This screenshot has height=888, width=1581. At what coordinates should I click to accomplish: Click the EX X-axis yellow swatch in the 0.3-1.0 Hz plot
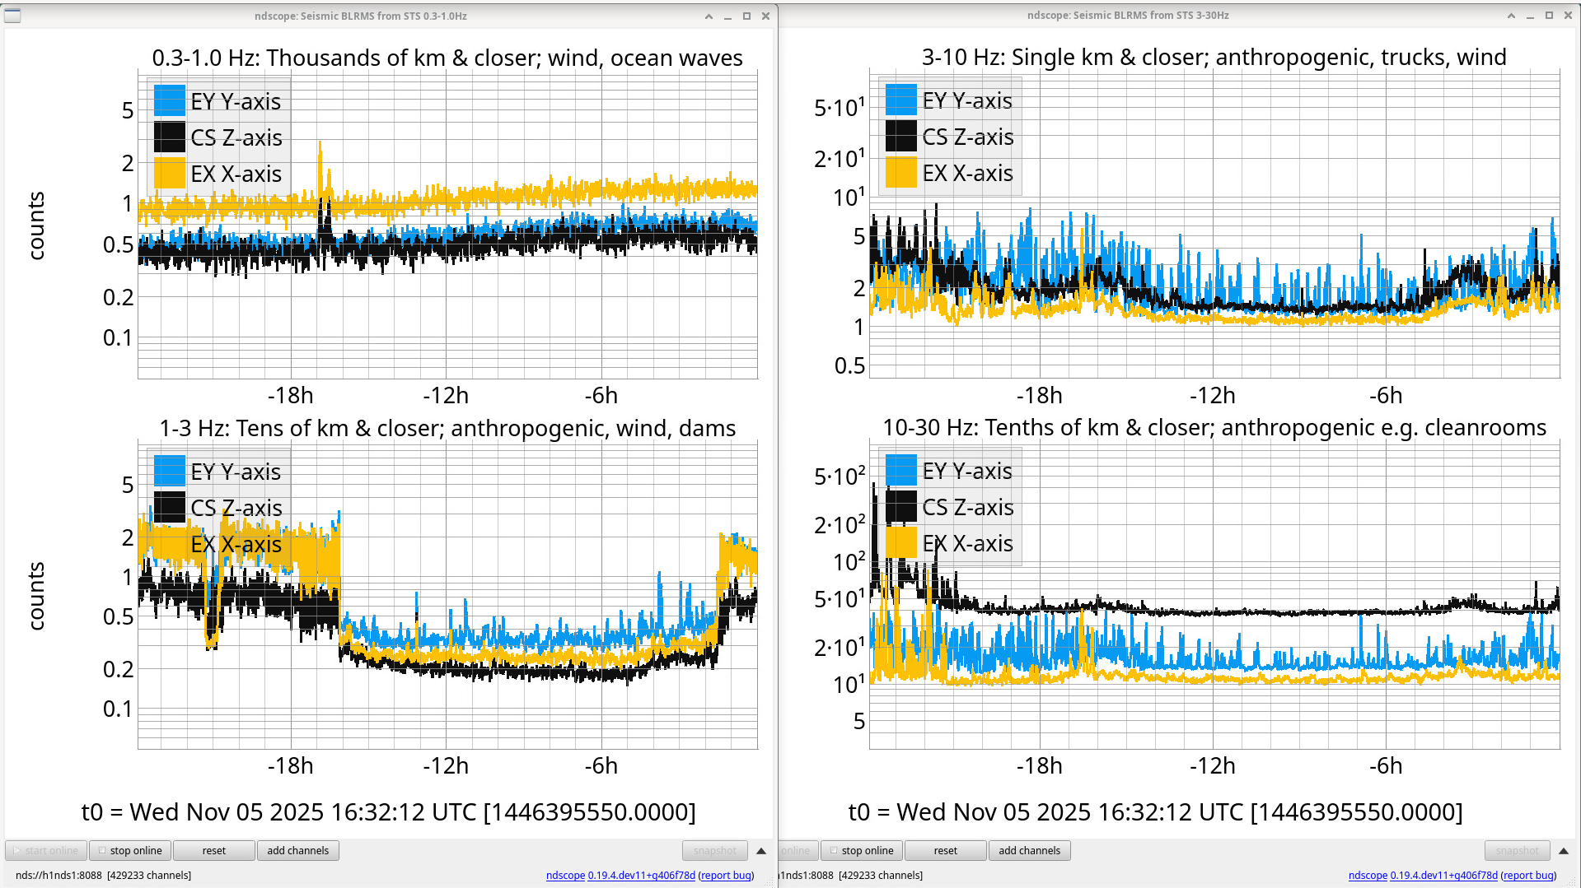pyautogui.click(x=169, y=174)
